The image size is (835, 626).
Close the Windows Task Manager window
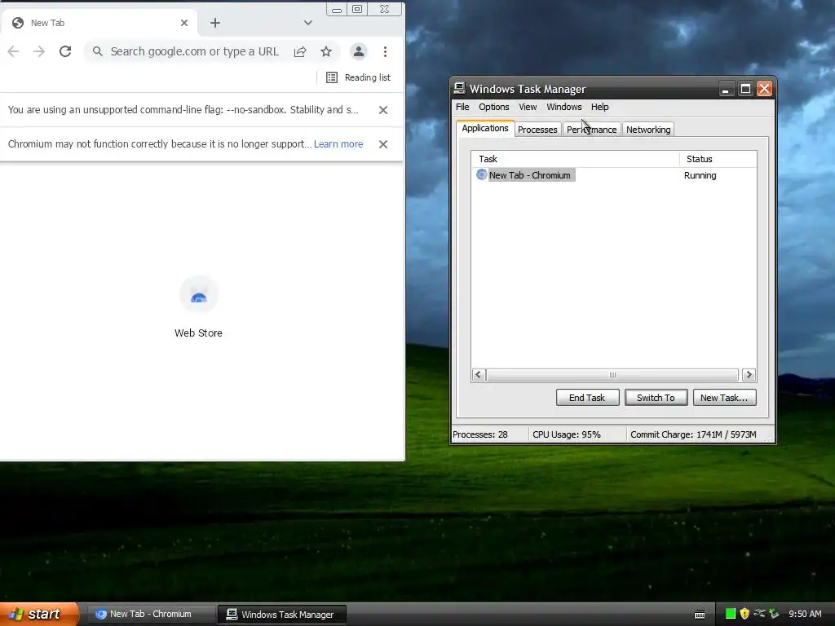(x=764, y=89)
